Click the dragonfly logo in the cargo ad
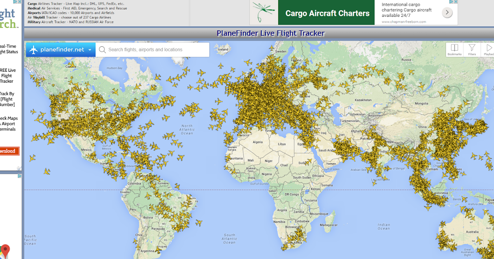The width and height of the screenshot is (494, 259). tap(265, 12)
